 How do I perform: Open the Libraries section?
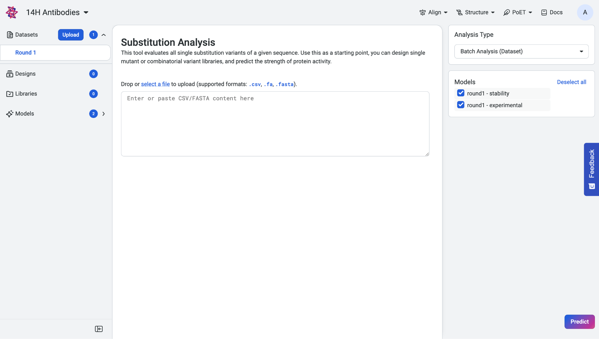pyautogui.click(x=26, y=94)
